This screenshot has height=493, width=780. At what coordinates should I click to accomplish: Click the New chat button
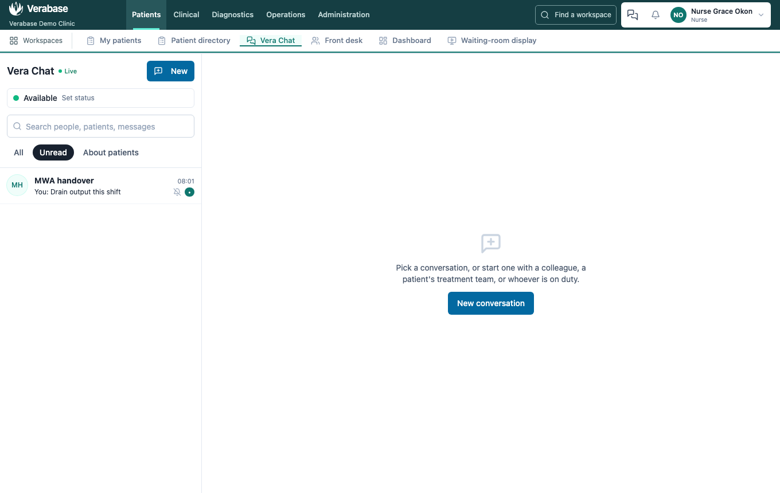click(x=170, y=71)
